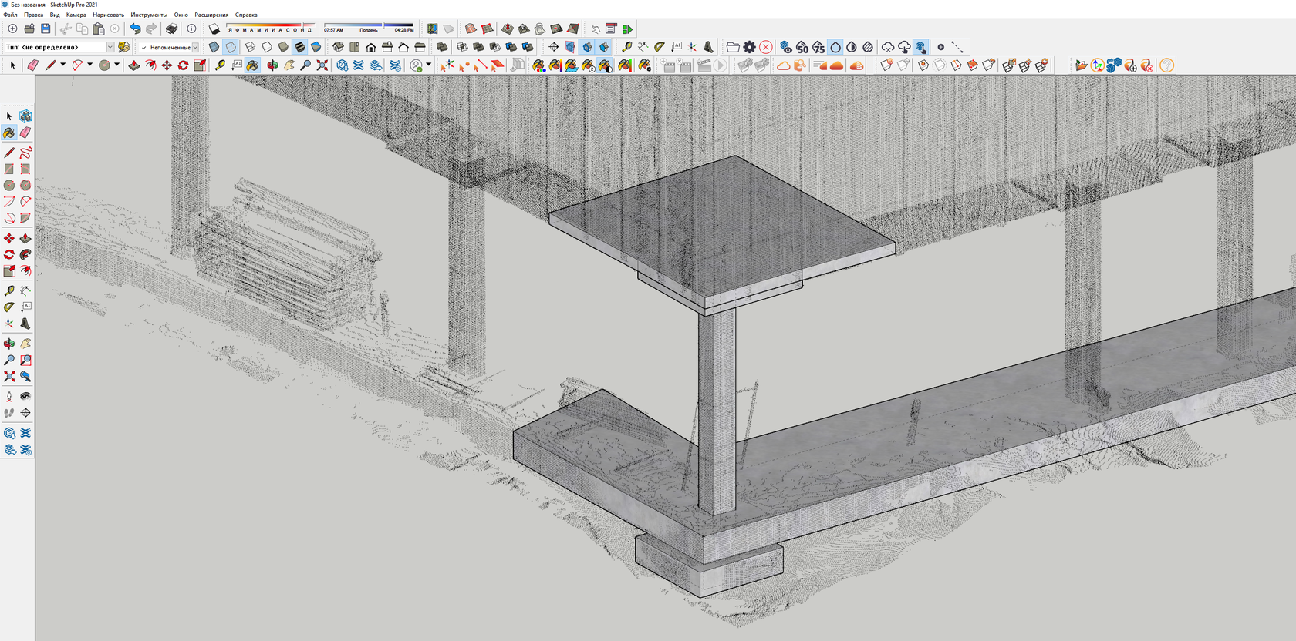Click Zoom Extents in top toolbar
This screenshot has width=1296, height=641.
pyautogui.click(x=322, y=65)
